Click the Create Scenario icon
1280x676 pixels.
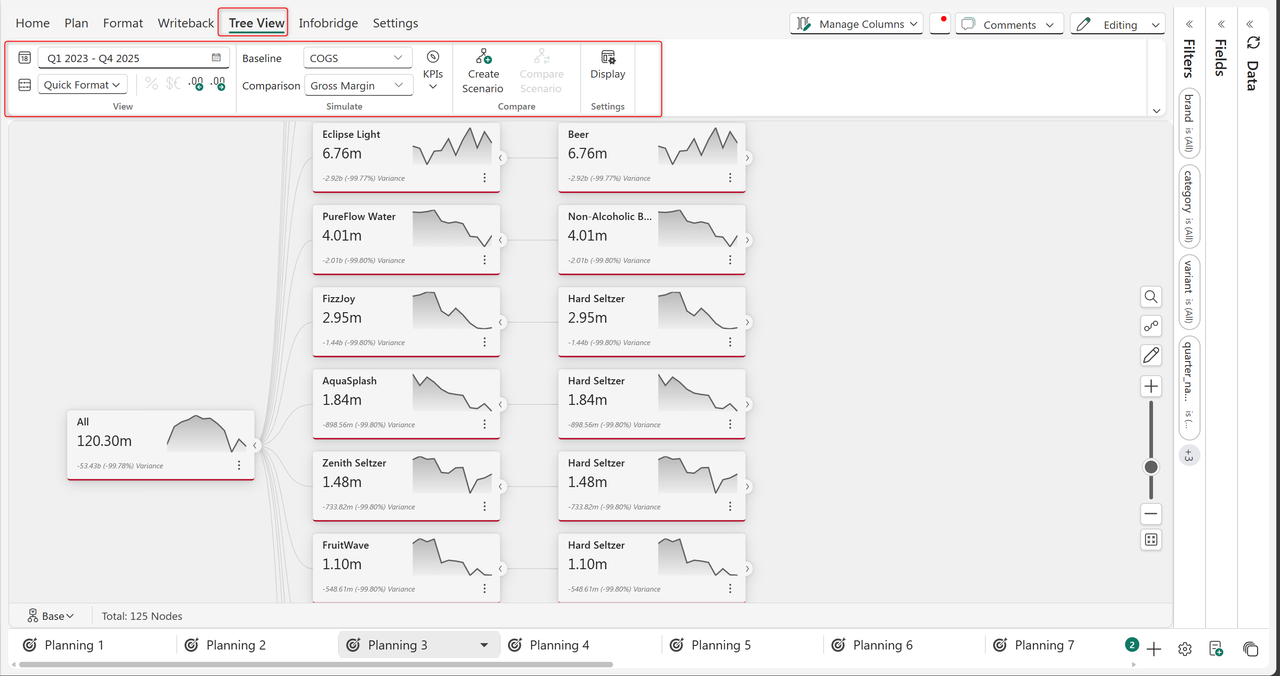click(483, 57)
